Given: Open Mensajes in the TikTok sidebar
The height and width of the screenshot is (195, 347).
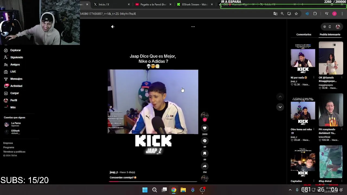Looking at the screenshot, I should pos(13,79).
